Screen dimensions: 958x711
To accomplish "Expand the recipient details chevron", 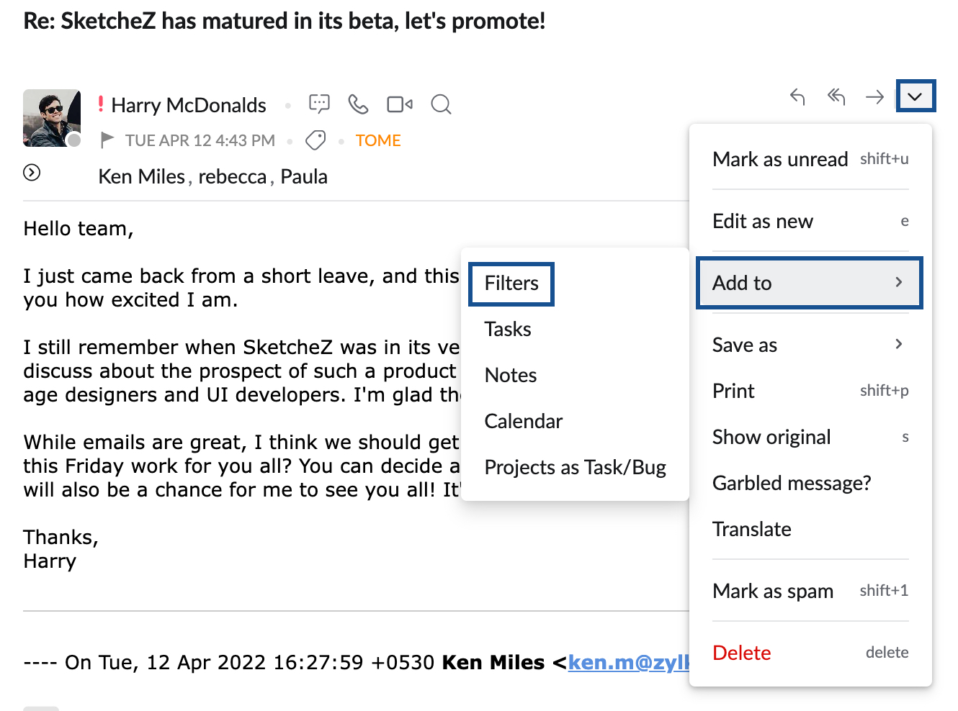I will tap(31, 173).
